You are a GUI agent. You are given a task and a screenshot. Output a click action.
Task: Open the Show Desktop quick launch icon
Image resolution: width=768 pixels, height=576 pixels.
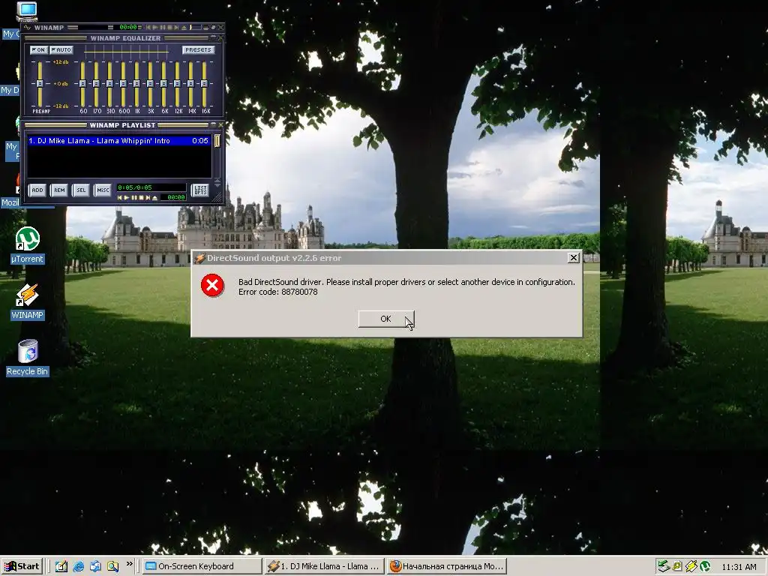click(61, 566)
